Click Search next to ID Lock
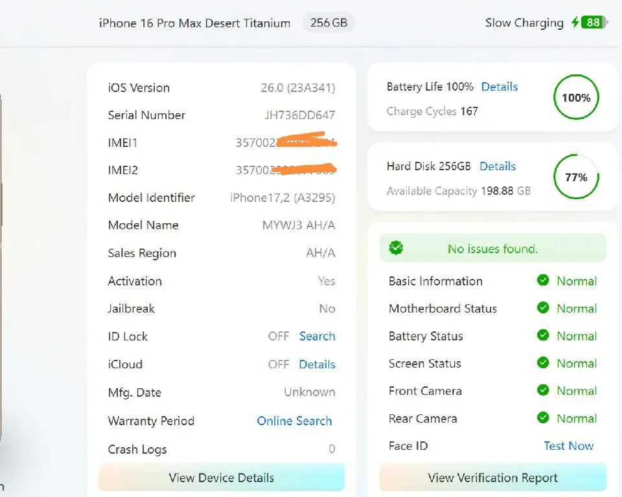The width and height of the screenshot is (622, 497). point(317,336)
